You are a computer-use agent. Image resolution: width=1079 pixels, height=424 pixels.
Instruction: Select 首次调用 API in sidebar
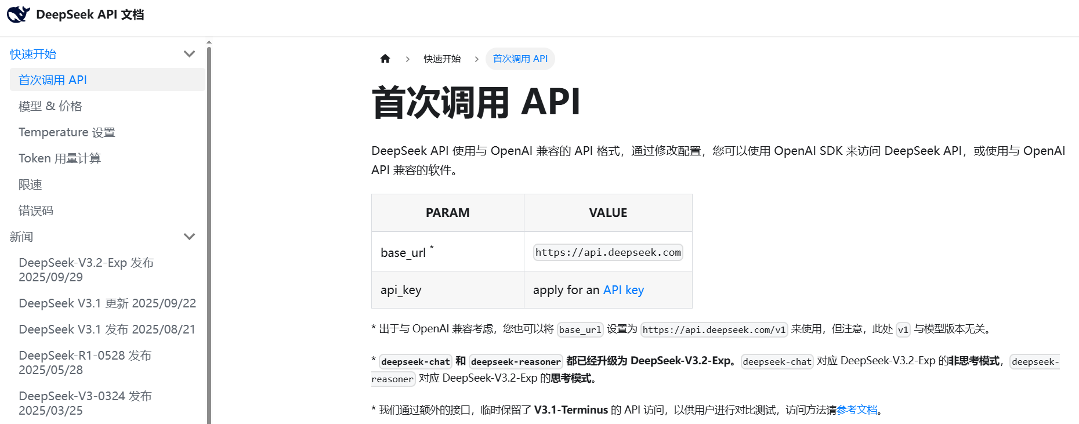[53, 80]
